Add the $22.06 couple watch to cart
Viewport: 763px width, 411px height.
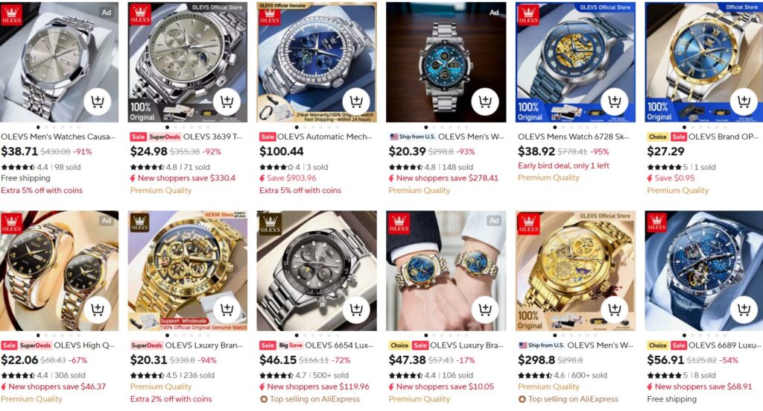(98, 310)
